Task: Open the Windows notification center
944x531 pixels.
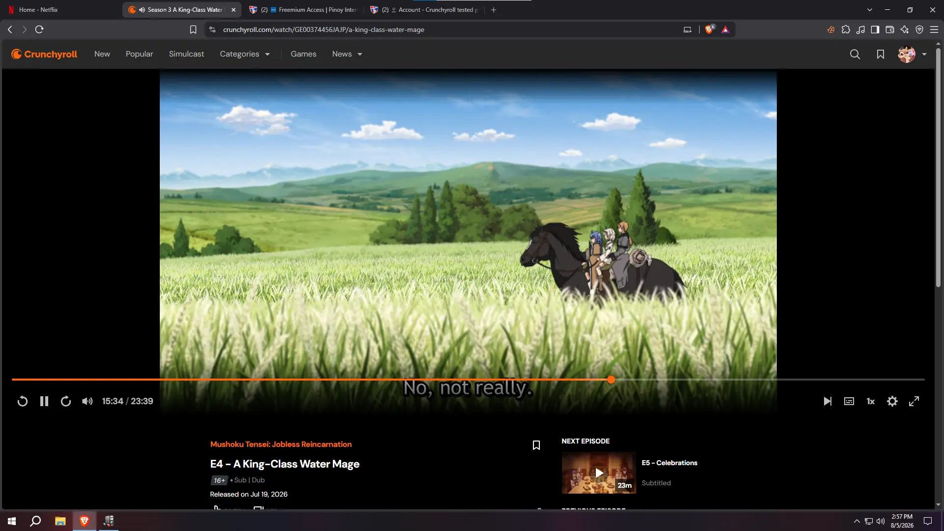Action: [x=928, y=521]
